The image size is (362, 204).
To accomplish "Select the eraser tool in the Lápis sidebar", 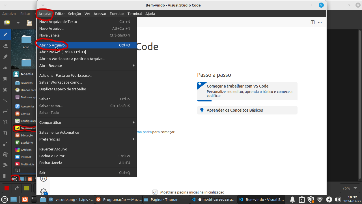I will pyautogui.click(x=5, y=46).
